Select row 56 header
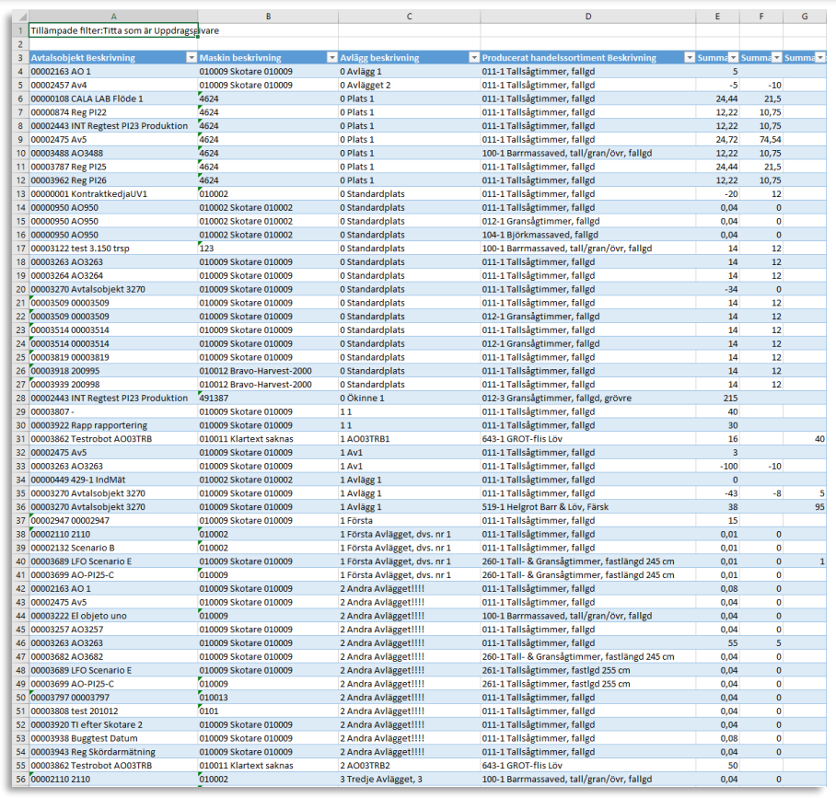Screen dimensions: 836x798 tap(19, 780)
